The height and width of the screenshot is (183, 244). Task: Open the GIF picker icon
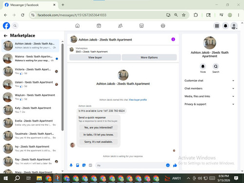pyautogui.click(x=90, y=165)
